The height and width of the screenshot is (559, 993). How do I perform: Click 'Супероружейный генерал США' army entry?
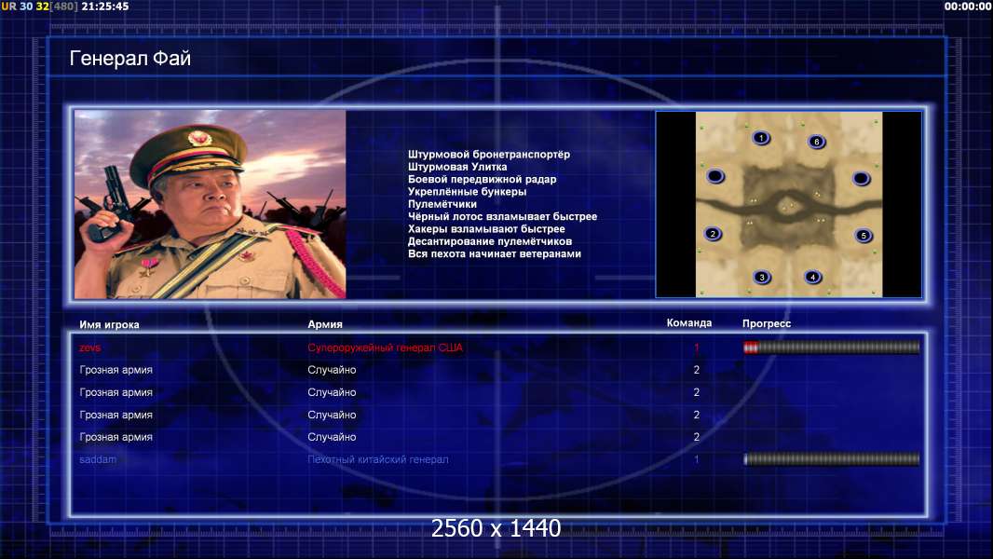(x=385, y=348)
